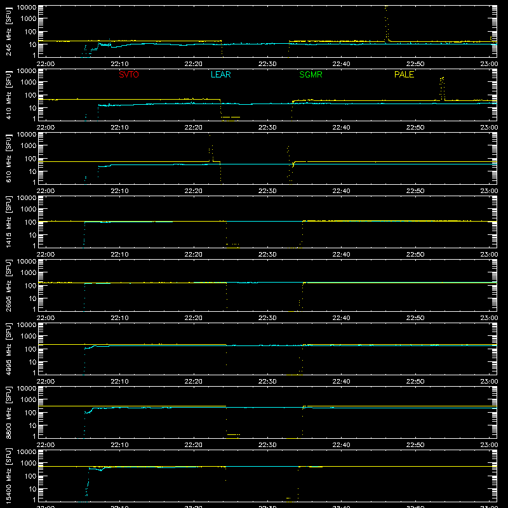Viewport: 508px width, 508px height.
Task: Click 22:30 time label under 410 MHz panel
Action: [267, 128]
